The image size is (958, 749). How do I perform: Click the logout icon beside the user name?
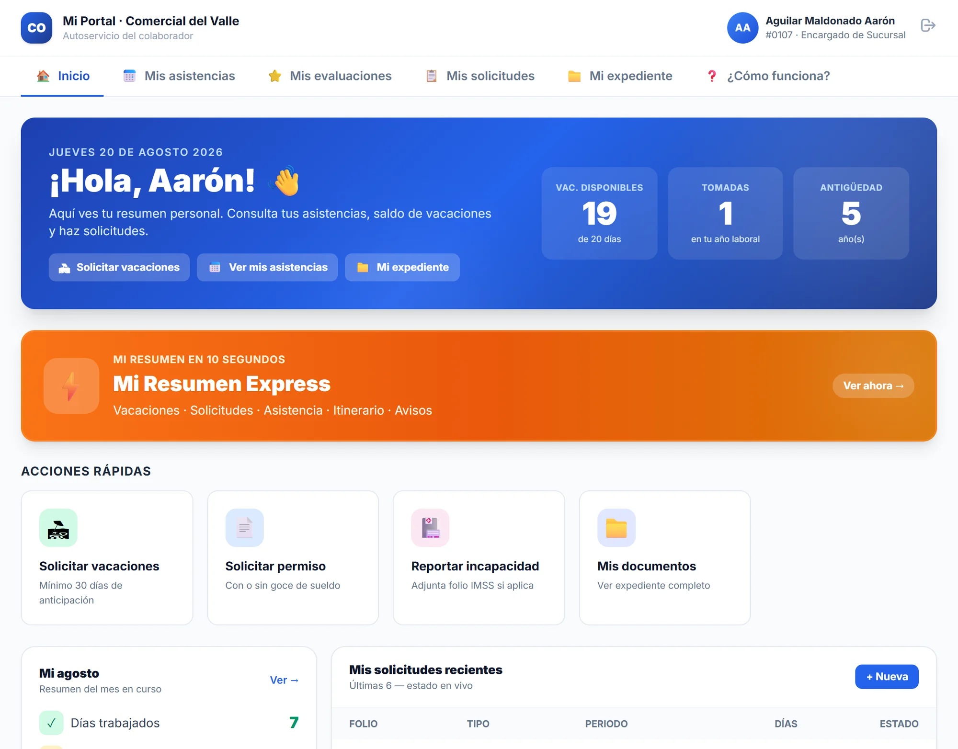click(928, 25)
